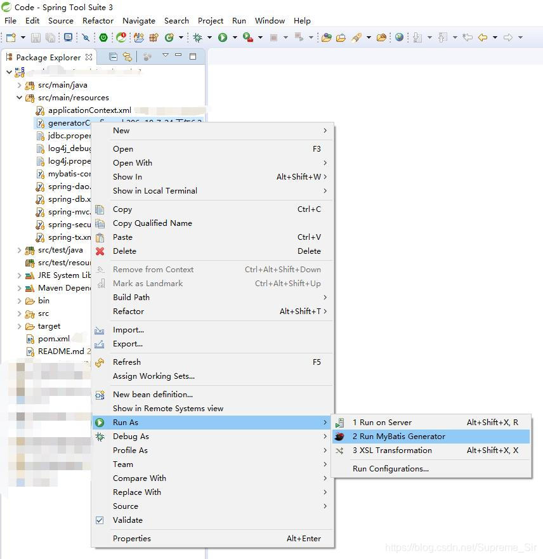Click the globe web browser toolbar icon
The image size is (543, 559).
pos(400,37)
